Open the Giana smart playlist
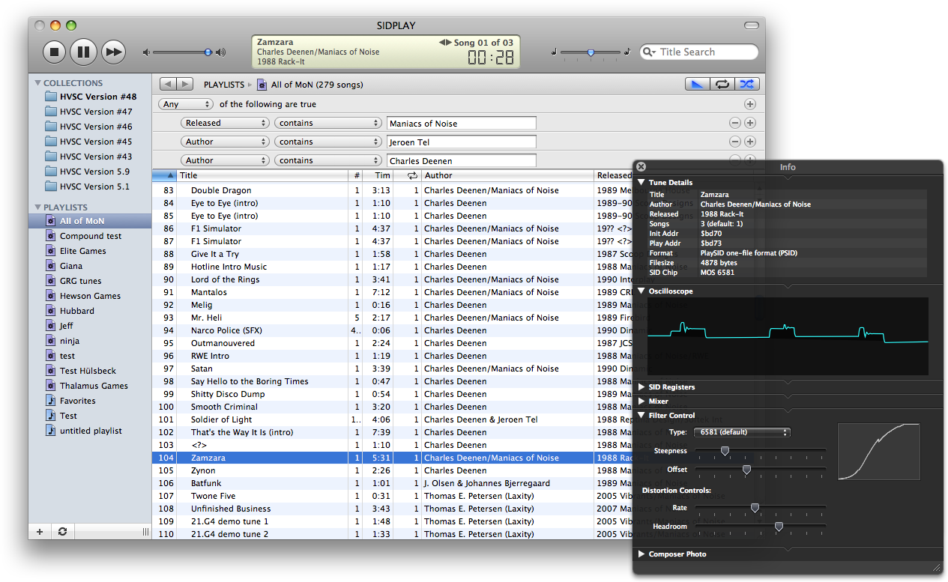 point(71,266)
